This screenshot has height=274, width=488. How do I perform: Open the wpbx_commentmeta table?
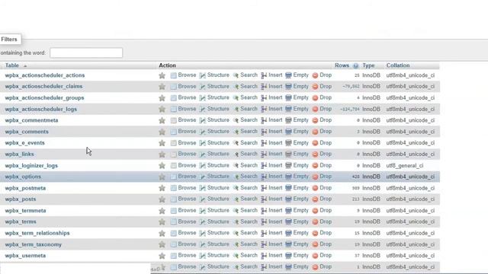pyautogui.click(x=31, y=120)
